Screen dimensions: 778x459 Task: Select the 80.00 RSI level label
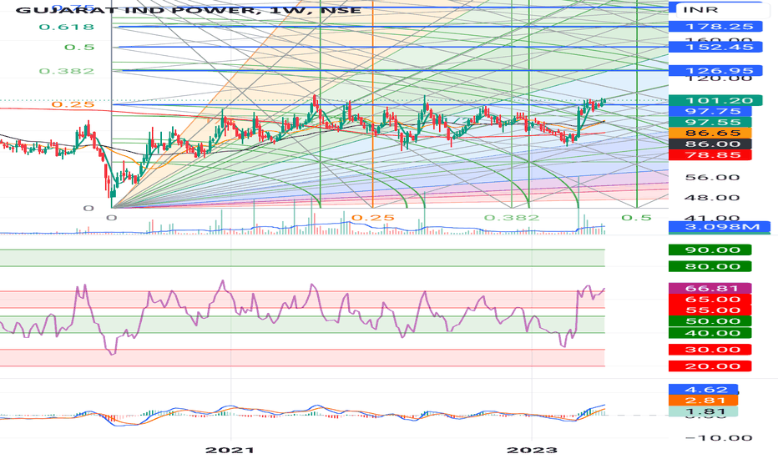pyautogui.click(x=710, y=266)
